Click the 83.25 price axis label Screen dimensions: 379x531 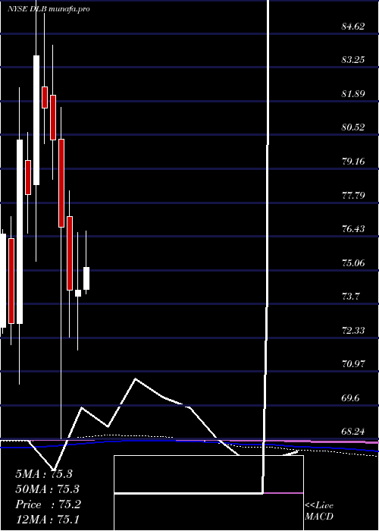coord(353,60)
